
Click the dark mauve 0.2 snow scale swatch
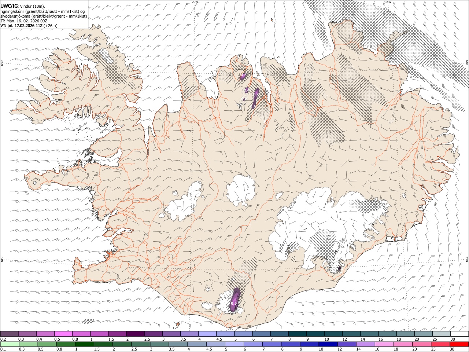[x=9, y=334]
